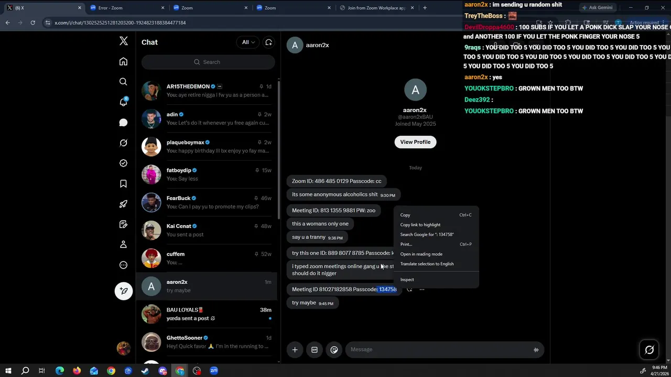Start a new chat with compose icon

click(x=268, y=42)
